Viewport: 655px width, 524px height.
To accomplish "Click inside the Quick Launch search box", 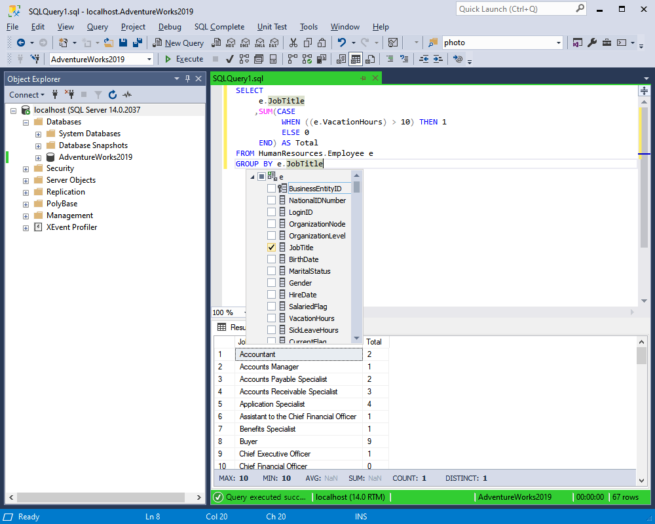I will [x=517, y=9].
